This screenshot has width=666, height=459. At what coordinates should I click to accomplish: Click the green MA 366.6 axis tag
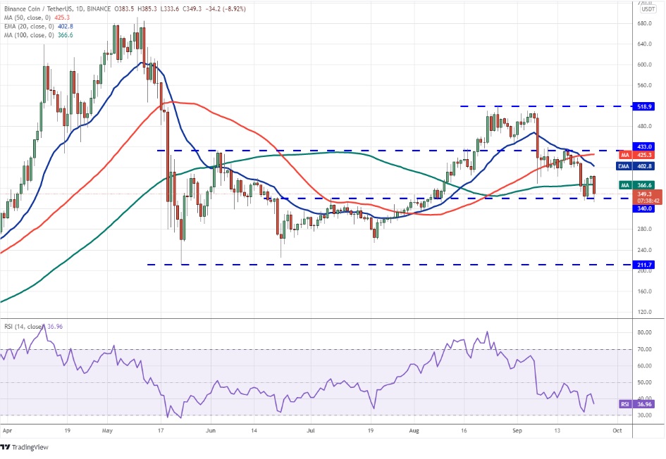tap(639, 184)
